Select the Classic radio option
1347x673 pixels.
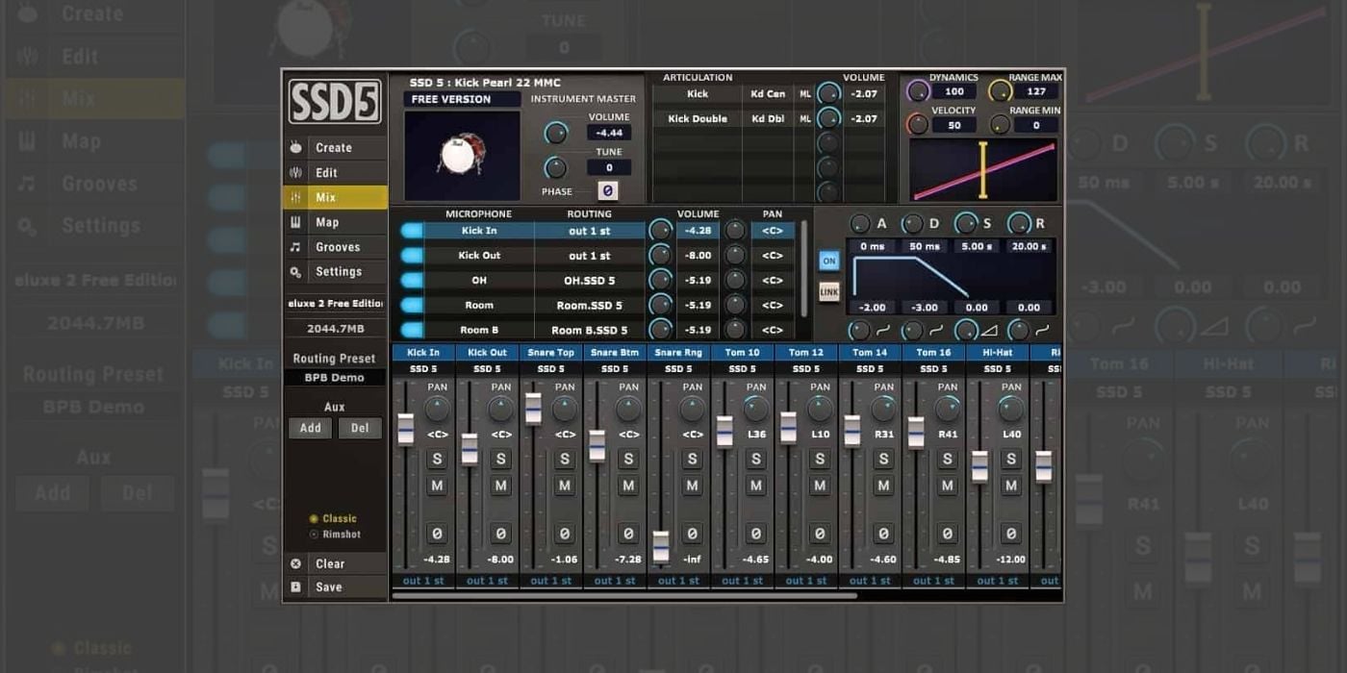pyautogui.click(x=332, y=518)
